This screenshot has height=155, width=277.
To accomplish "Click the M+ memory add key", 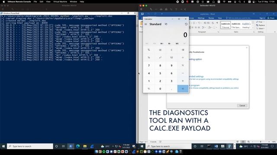I will coord(162,43).
